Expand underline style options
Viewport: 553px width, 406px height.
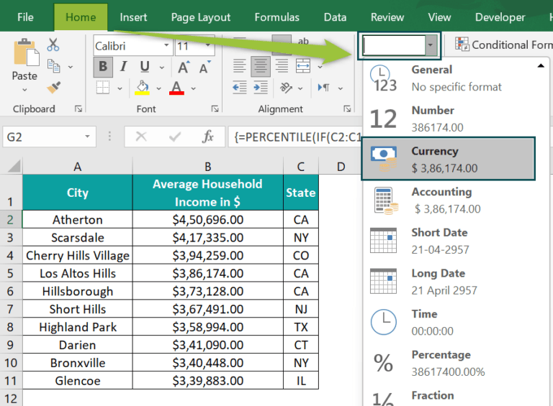pyautogui.click(x=161, y=68)
